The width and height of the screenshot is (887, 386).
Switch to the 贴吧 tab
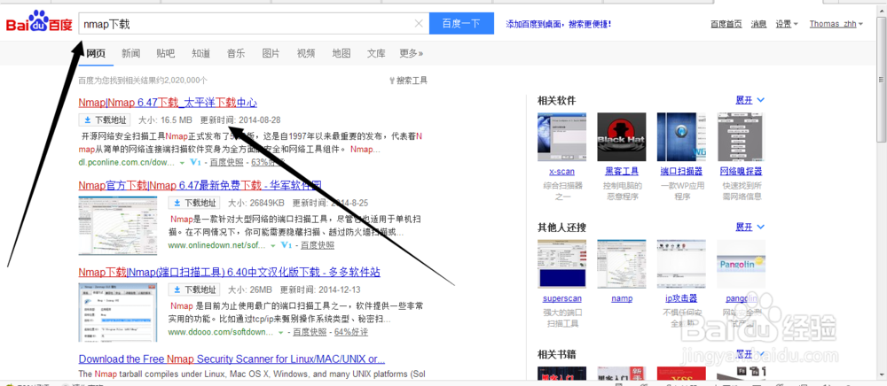(x=166, y=54)
